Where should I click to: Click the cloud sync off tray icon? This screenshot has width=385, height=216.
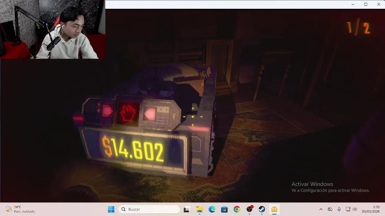tap(330, 209)
